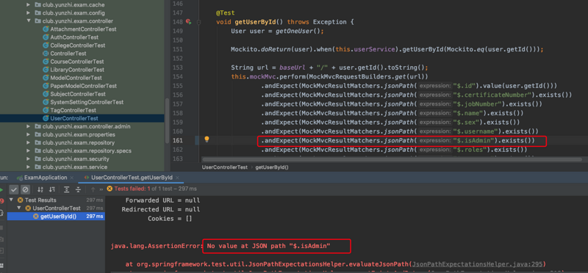Viewport: 588px width, 273px height.
Task: Open AuthControllerTest in project tree
Action: [74, 37]
